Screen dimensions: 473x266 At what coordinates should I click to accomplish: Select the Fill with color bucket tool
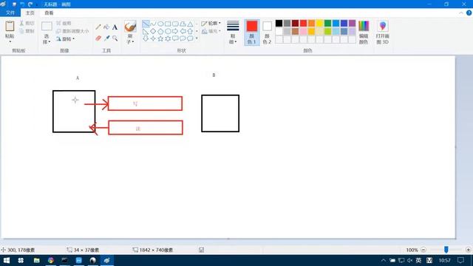pos(106,27)
